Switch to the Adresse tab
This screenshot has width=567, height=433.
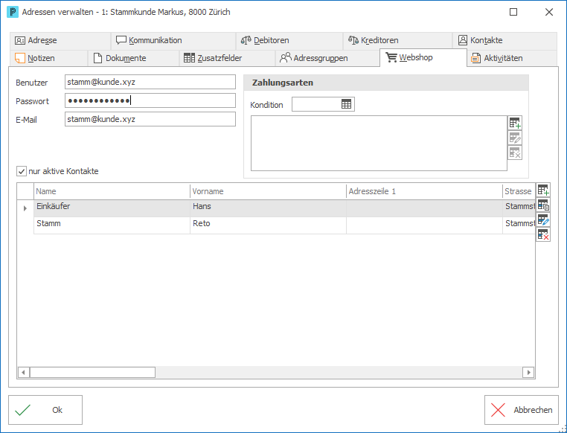(60, 40)
